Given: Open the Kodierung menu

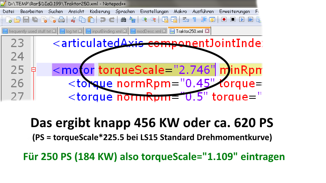Looking at the screenshot, I should click(100, 11).
